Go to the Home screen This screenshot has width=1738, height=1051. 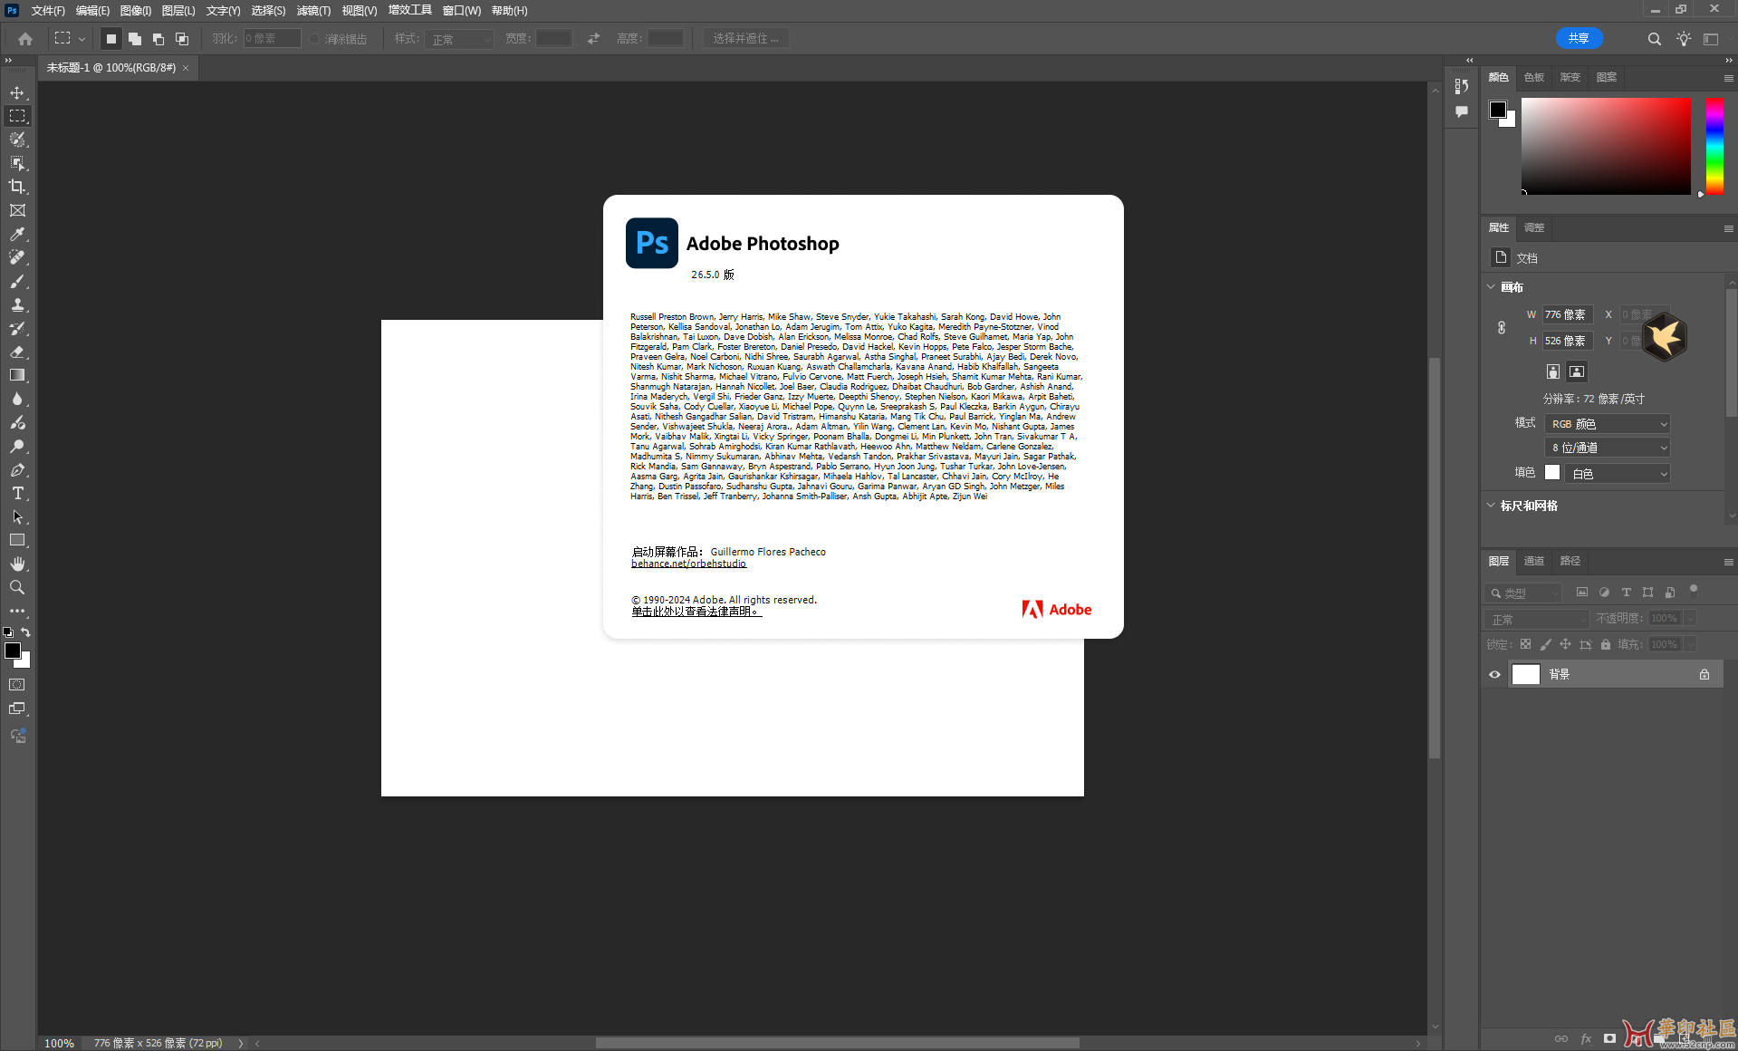click(x=25, y=39)
